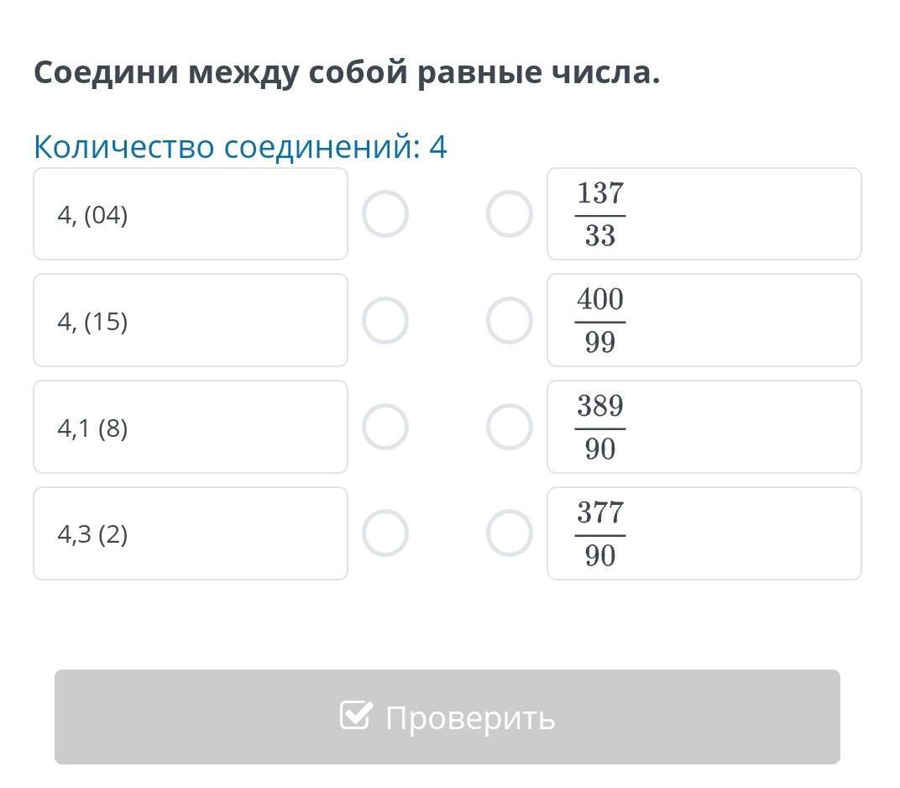
Task: Select the connector circle beside 4, (04)
Action: [385, 214]
